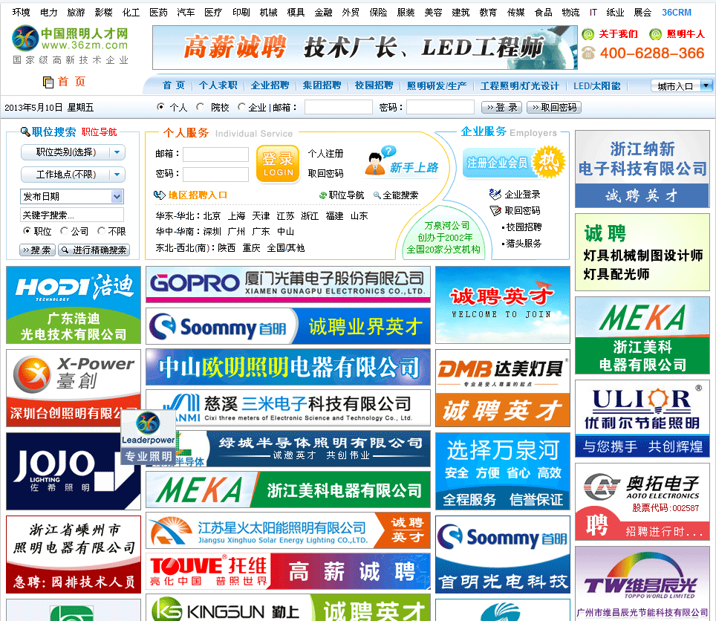Click the 职位导航 link in red

coord(99,132)
